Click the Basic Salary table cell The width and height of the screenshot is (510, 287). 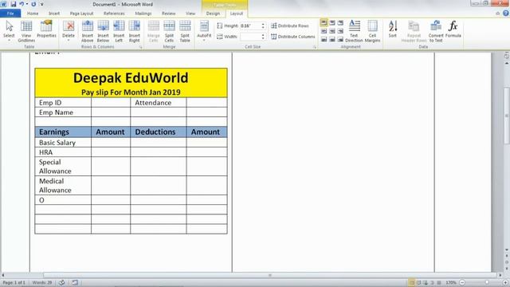click(x=63, y=143)
